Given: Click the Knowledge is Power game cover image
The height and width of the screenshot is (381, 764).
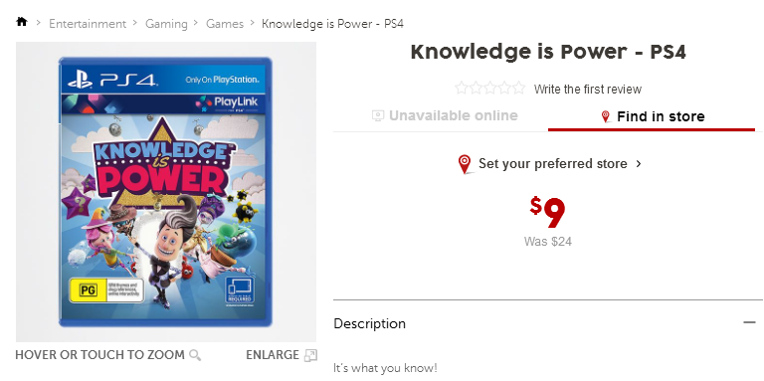Looking at the screenshot, I should 166,192.
